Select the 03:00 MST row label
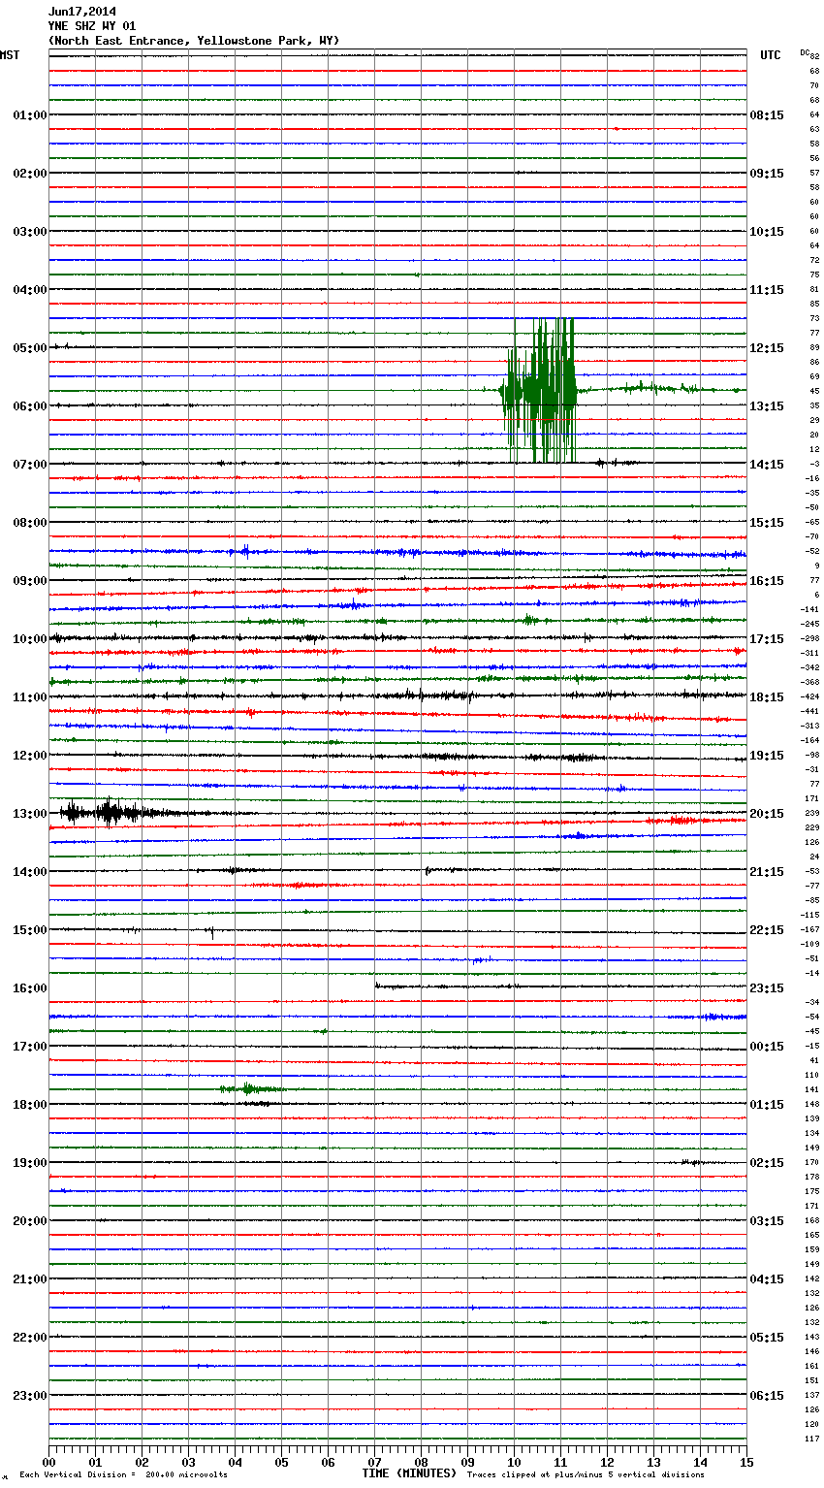The height and width of the screenshot is (1488, 824). [x=30, y=232]
